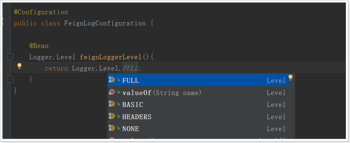Click the feignLoggerLevel method name
The height and width of the screenshot is (143, 350).
[x=110, y=57]
